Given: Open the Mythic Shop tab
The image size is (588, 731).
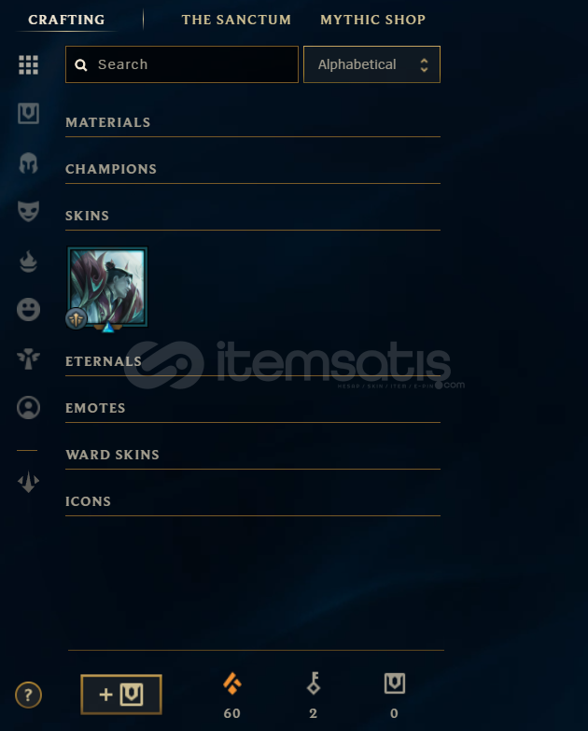Looking at the screenshot, I should coord(372,20).
